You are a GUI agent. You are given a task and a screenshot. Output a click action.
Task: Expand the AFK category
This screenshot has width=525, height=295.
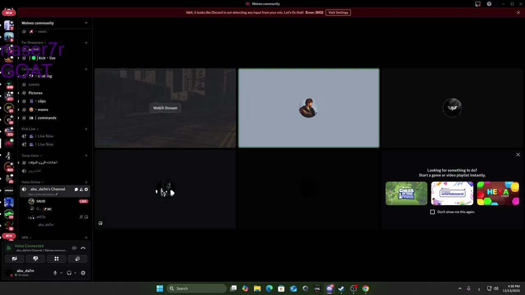pos(26,238)
